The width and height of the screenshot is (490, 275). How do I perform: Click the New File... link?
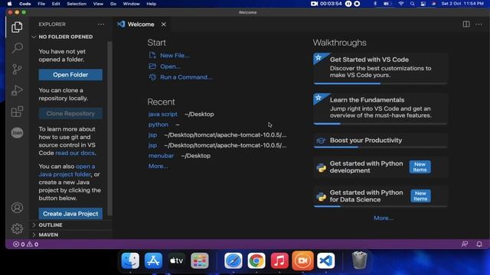click(x=175, y=55)
